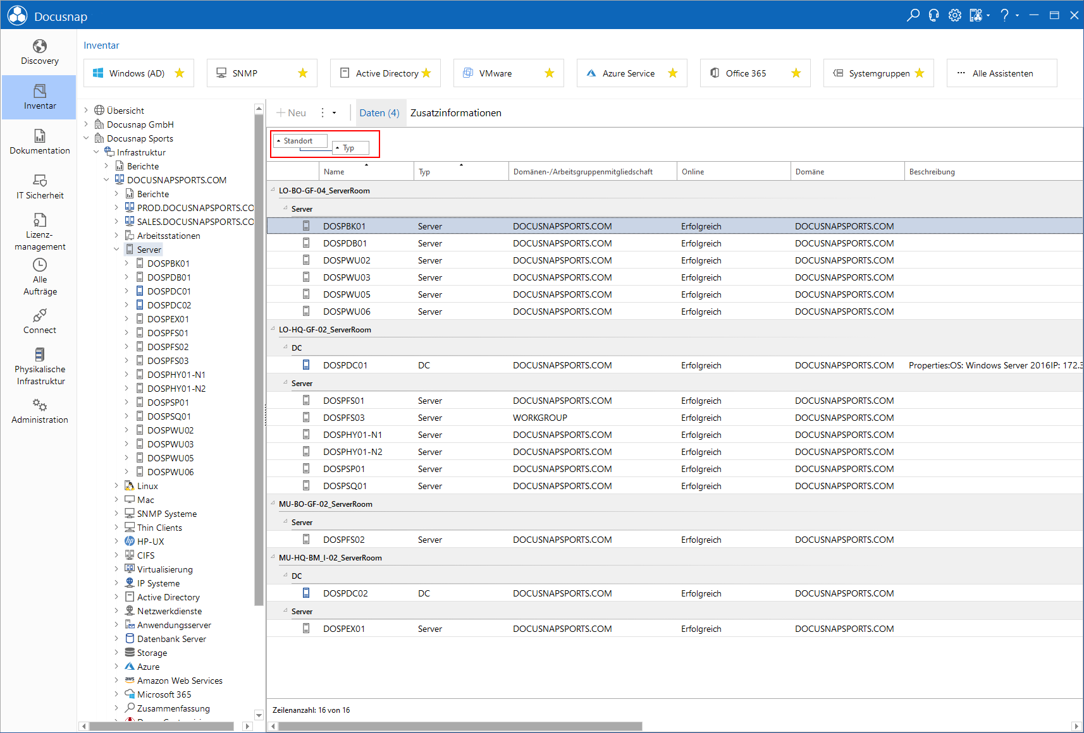Image resolution: width=1084 pixels, height=733 pixels.
Task: Select Datenbank Server in the tree
Action: tap(171, 639)
